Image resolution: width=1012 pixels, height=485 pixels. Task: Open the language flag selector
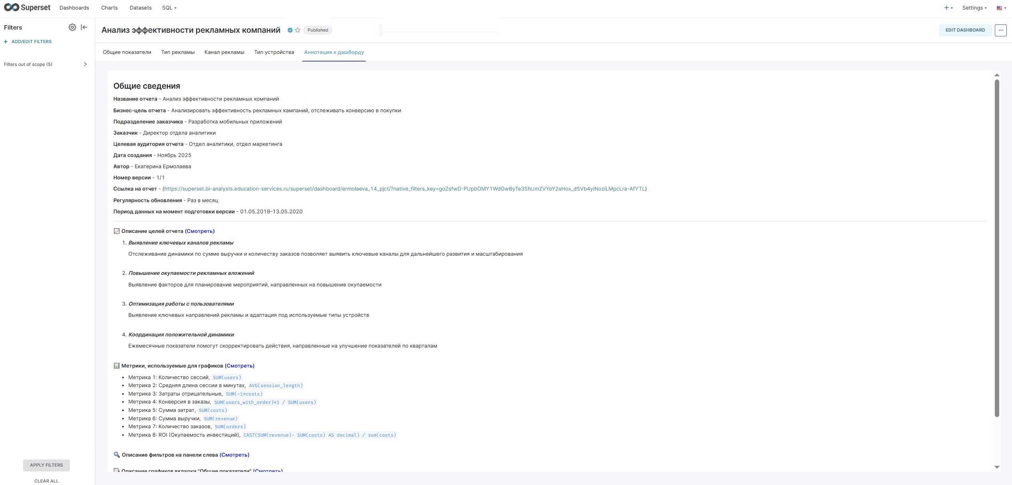[1001, 8]
